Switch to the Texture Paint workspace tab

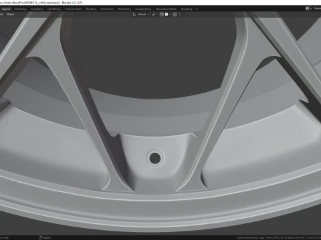tap(74, 9)
